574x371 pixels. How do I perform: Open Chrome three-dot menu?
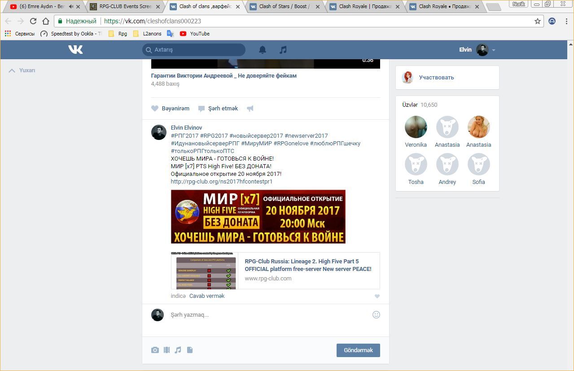[x=567, y=21]
